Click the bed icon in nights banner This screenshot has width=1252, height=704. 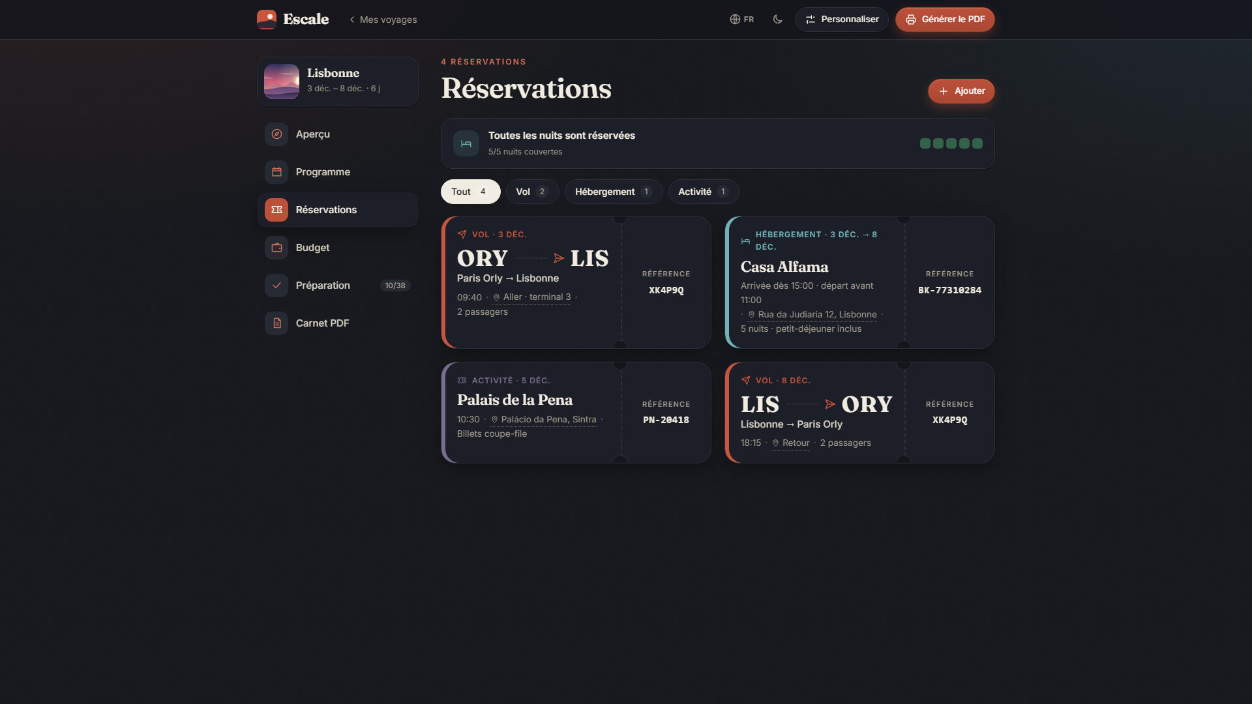coord(466,143)
